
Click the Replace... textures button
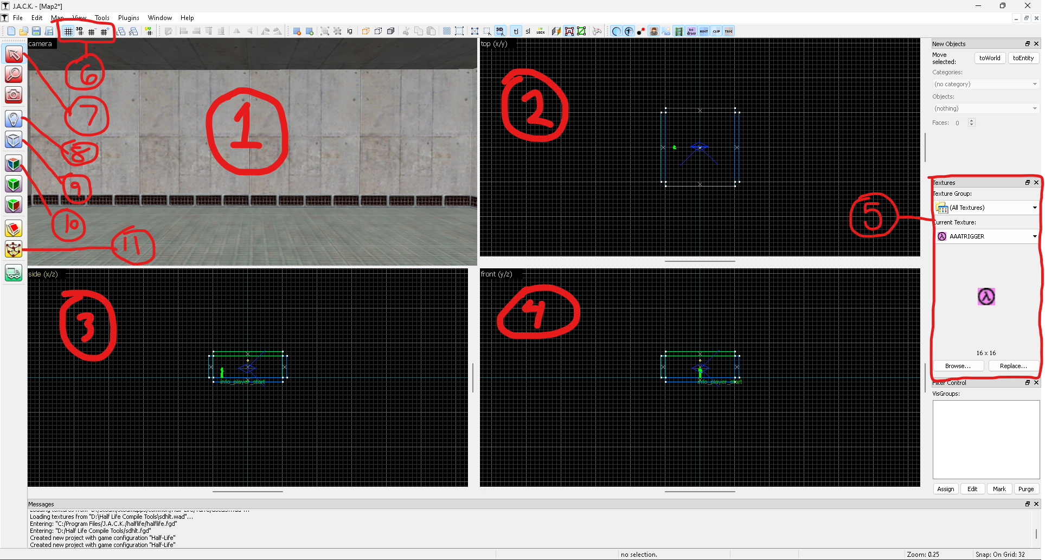tap(1014, 366)
